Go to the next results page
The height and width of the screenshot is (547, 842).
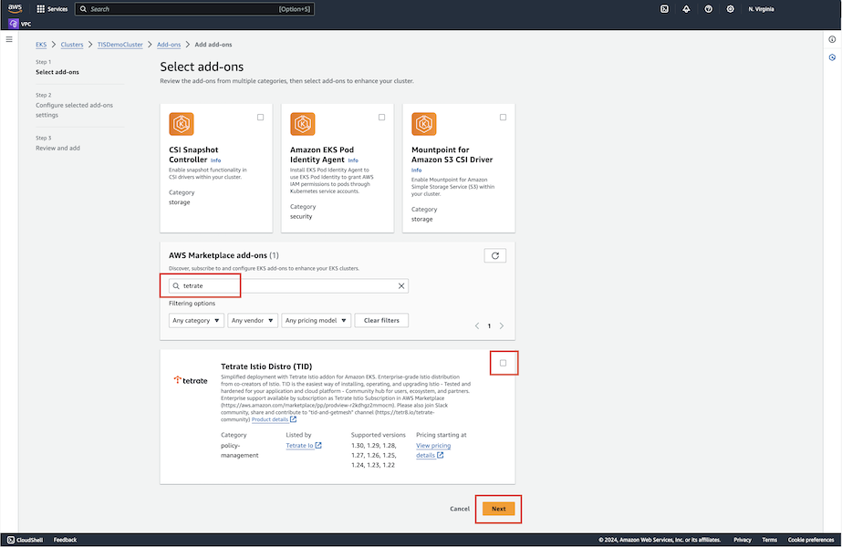[x=502, y=325]
